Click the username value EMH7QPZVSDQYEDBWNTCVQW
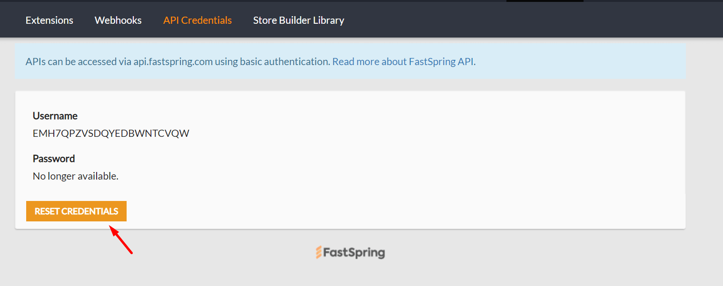 point(110,133)
